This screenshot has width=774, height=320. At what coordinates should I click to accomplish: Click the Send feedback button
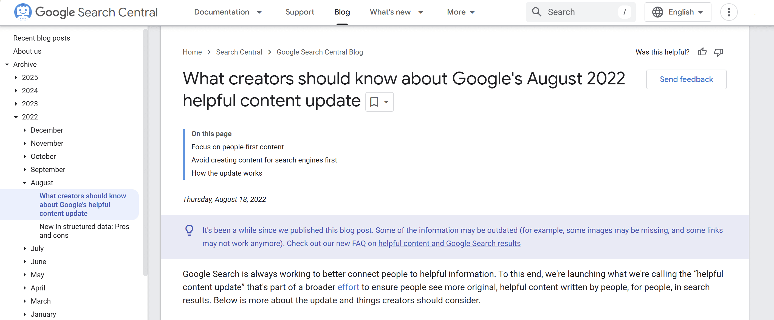(686, 79)
